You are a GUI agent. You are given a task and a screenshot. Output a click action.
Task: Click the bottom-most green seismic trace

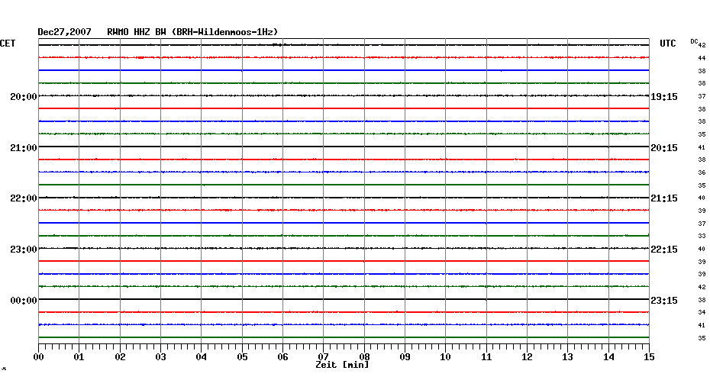click(x=344, y=337)
